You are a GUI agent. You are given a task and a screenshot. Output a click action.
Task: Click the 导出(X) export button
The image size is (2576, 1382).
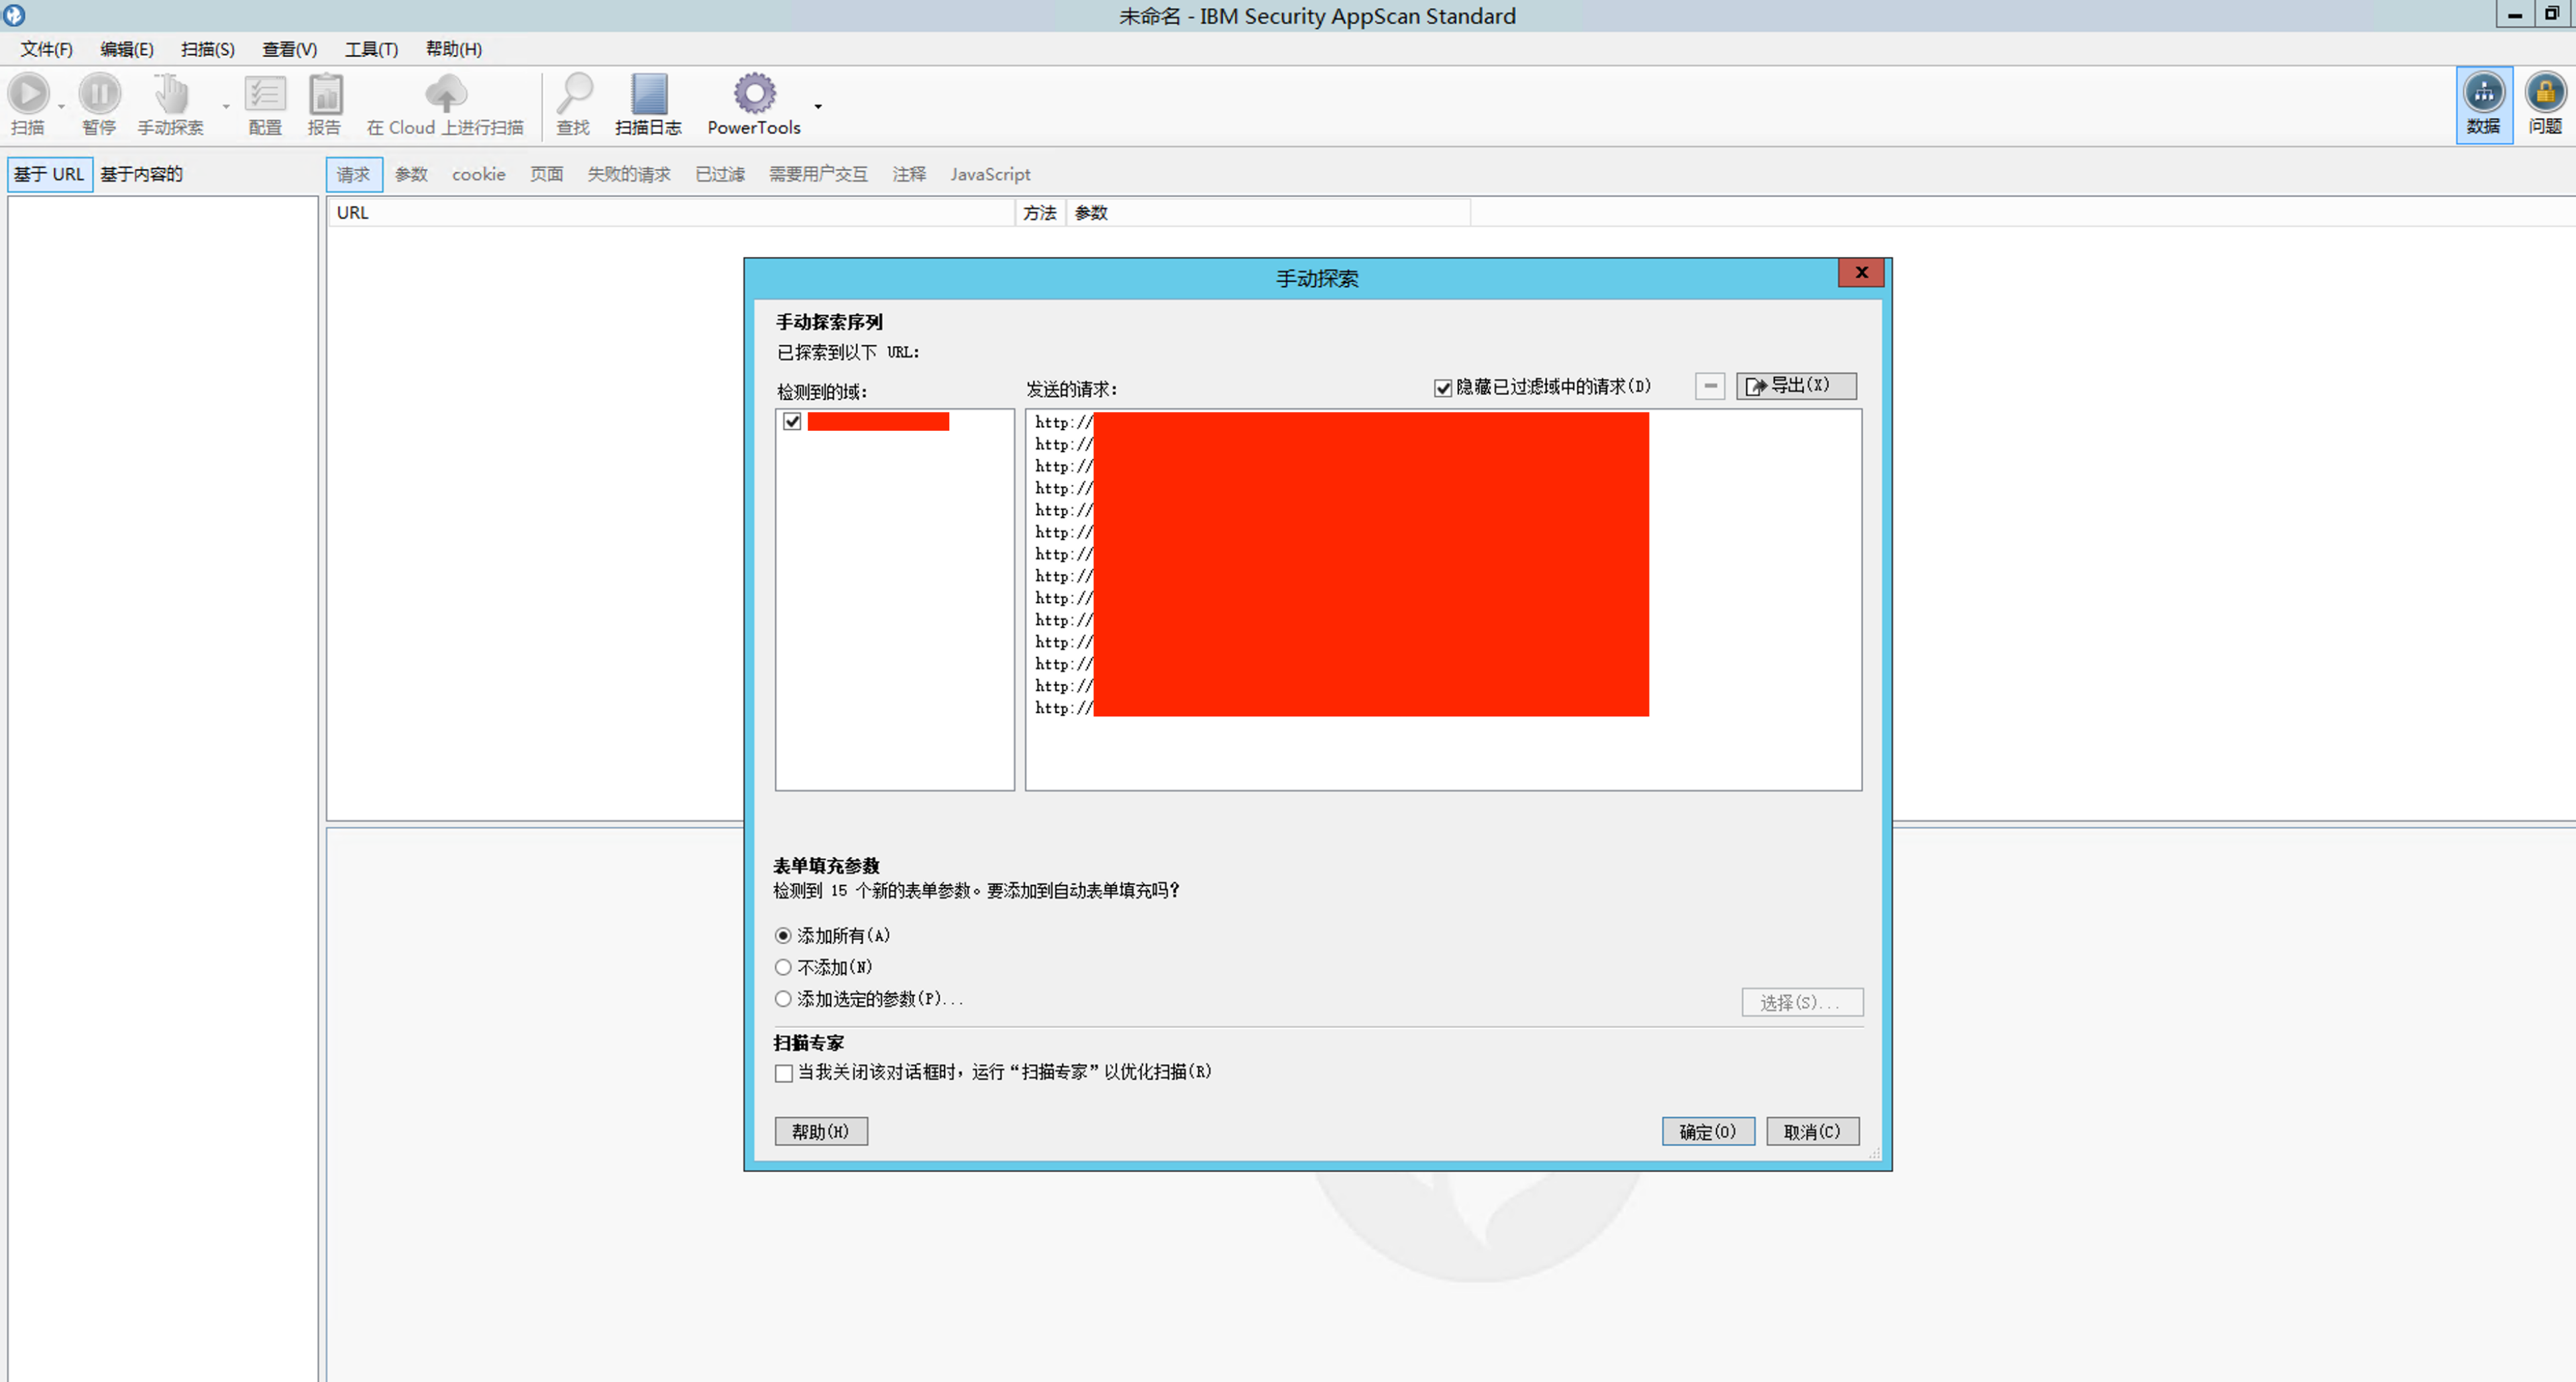point(1796,386)
